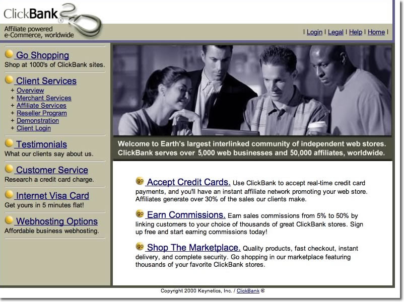Open the Demonstration link
This screenshot has width=404, height=302.
click(x=38, y=120)
